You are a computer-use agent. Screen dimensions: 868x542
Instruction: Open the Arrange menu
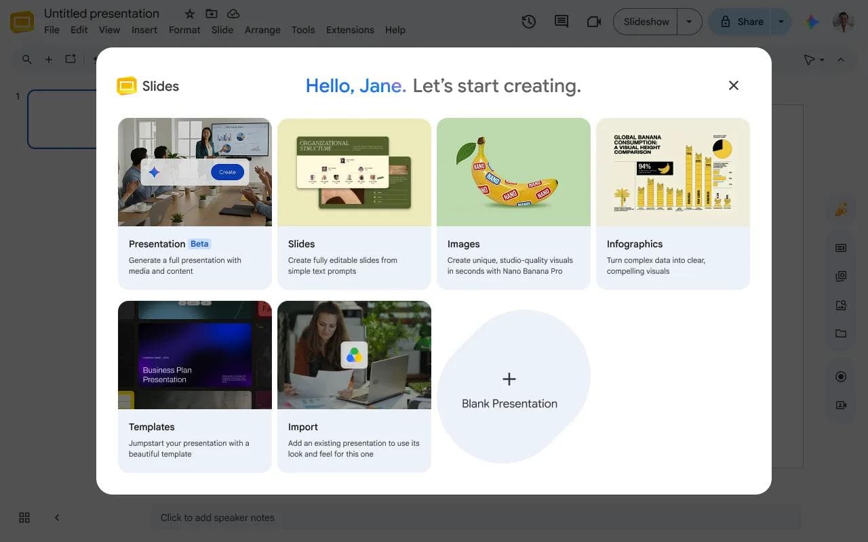click(262, 30)
